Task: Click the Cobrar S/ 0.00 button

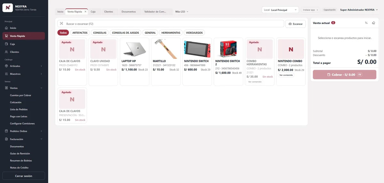Action: tap(345, 75)
